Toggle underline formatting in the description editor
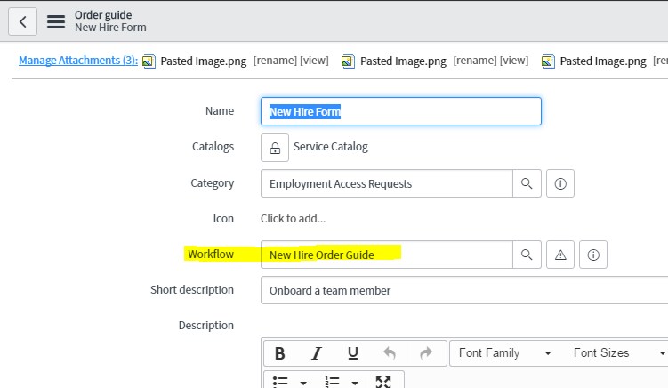Screen dimensions: 668x388 353,353
